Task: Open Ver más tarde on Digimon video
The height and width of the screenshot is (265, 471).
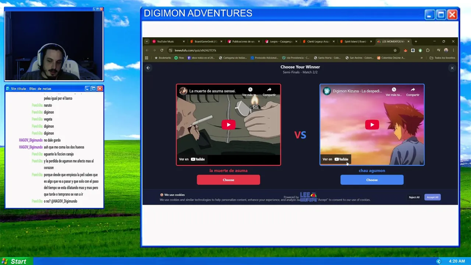Action: [x=394, y=92]
